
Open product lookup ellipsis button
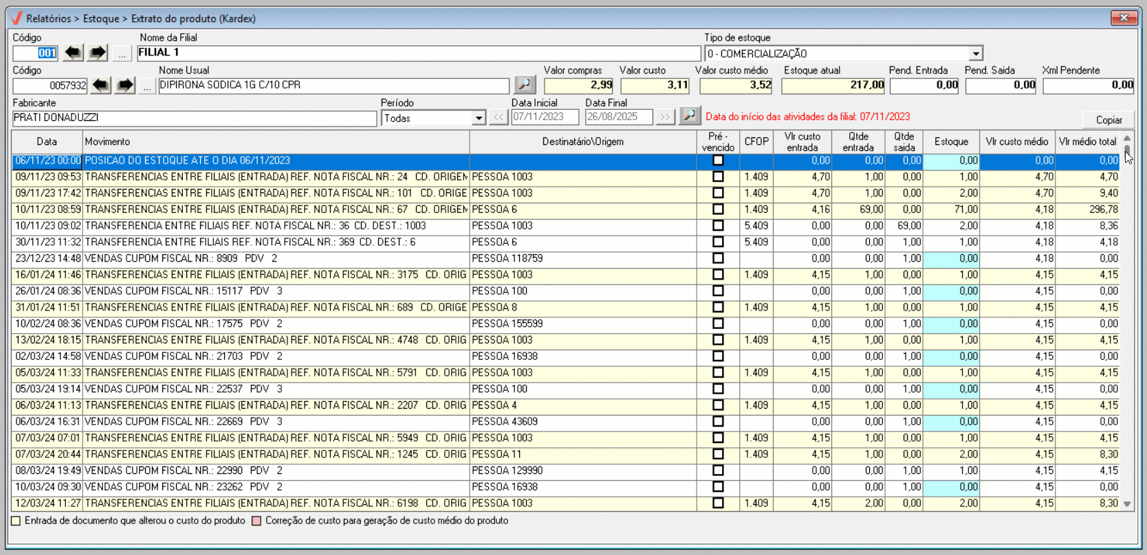pos(146,86)
